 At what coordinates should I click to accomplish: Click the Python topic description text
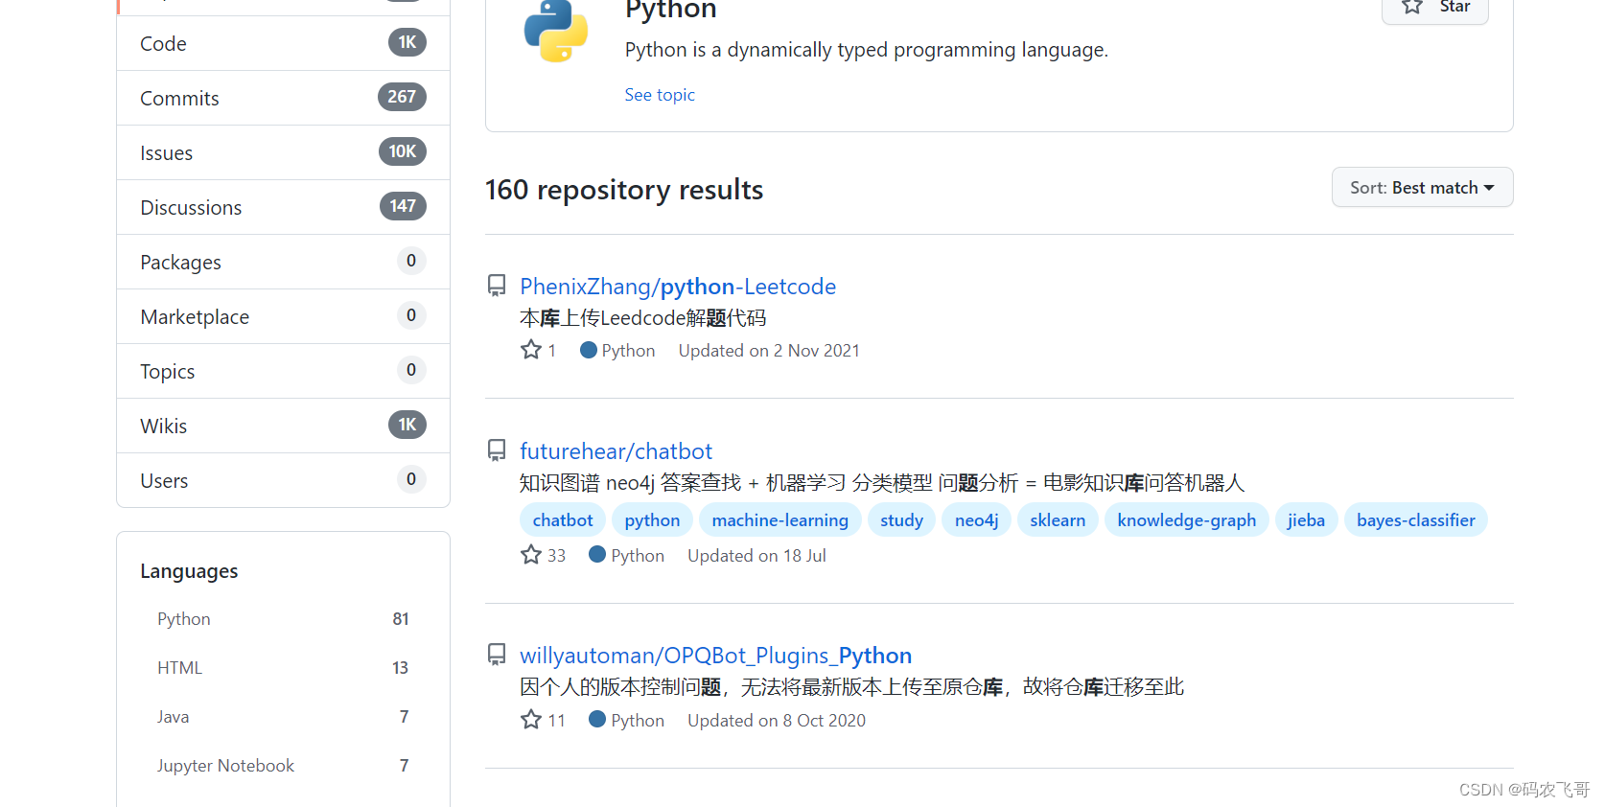coord(867,50)
